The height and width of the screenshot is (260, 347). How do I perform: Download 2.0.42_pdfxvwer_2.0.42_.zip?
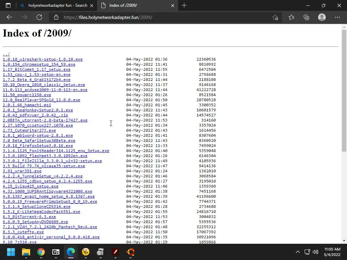35,115
